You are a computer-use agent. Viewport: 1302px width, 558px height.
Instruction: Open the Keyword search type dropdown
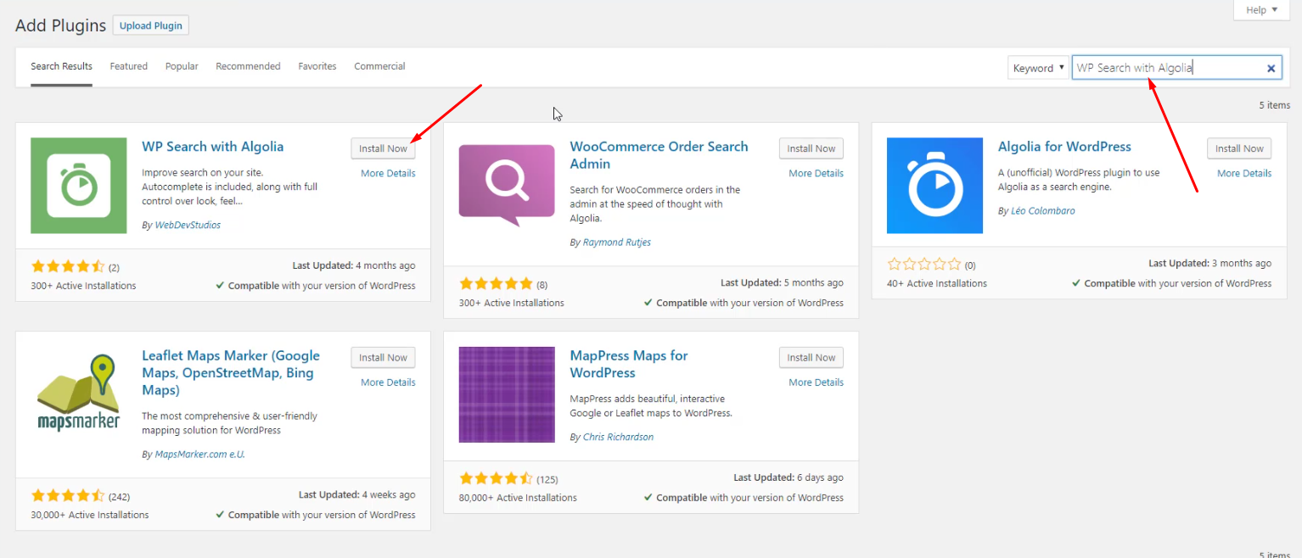1038,68
